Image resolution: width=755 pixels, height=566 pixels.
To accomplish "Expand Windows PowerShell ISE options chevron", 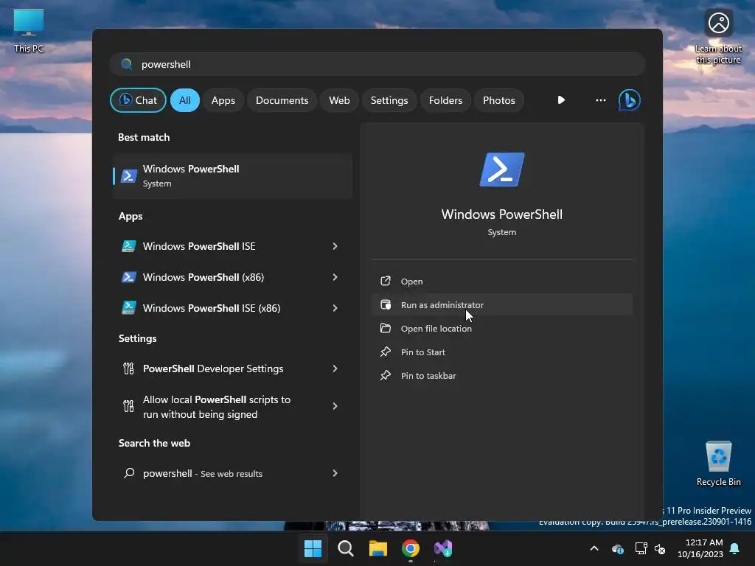I will pyautogui.click(x=335, y=246).
